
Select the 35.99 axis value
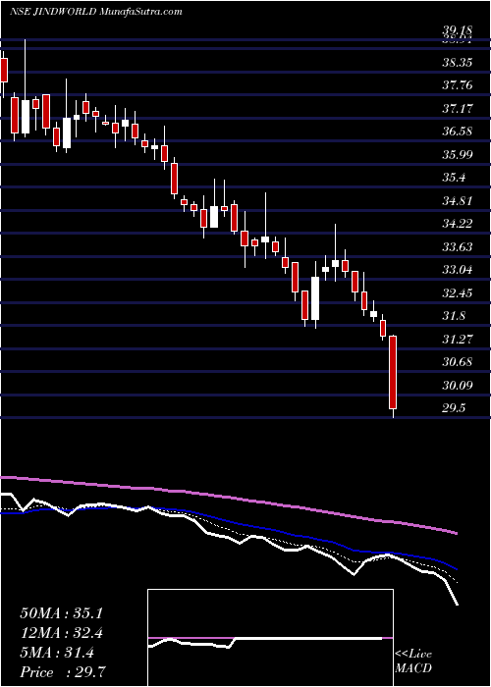tap(457, 155)
